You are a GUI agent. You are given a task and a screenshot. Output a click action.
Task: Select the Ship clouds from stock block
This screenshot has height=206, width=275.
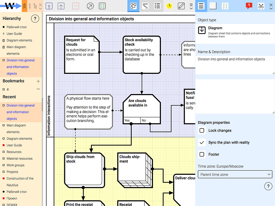(85, 170)
